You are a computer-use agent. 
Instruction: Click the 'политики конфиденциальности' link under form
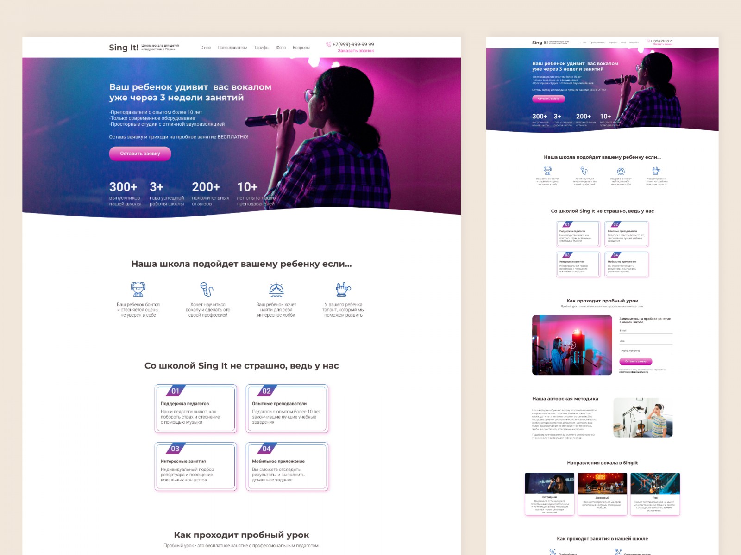click(634, 372)
